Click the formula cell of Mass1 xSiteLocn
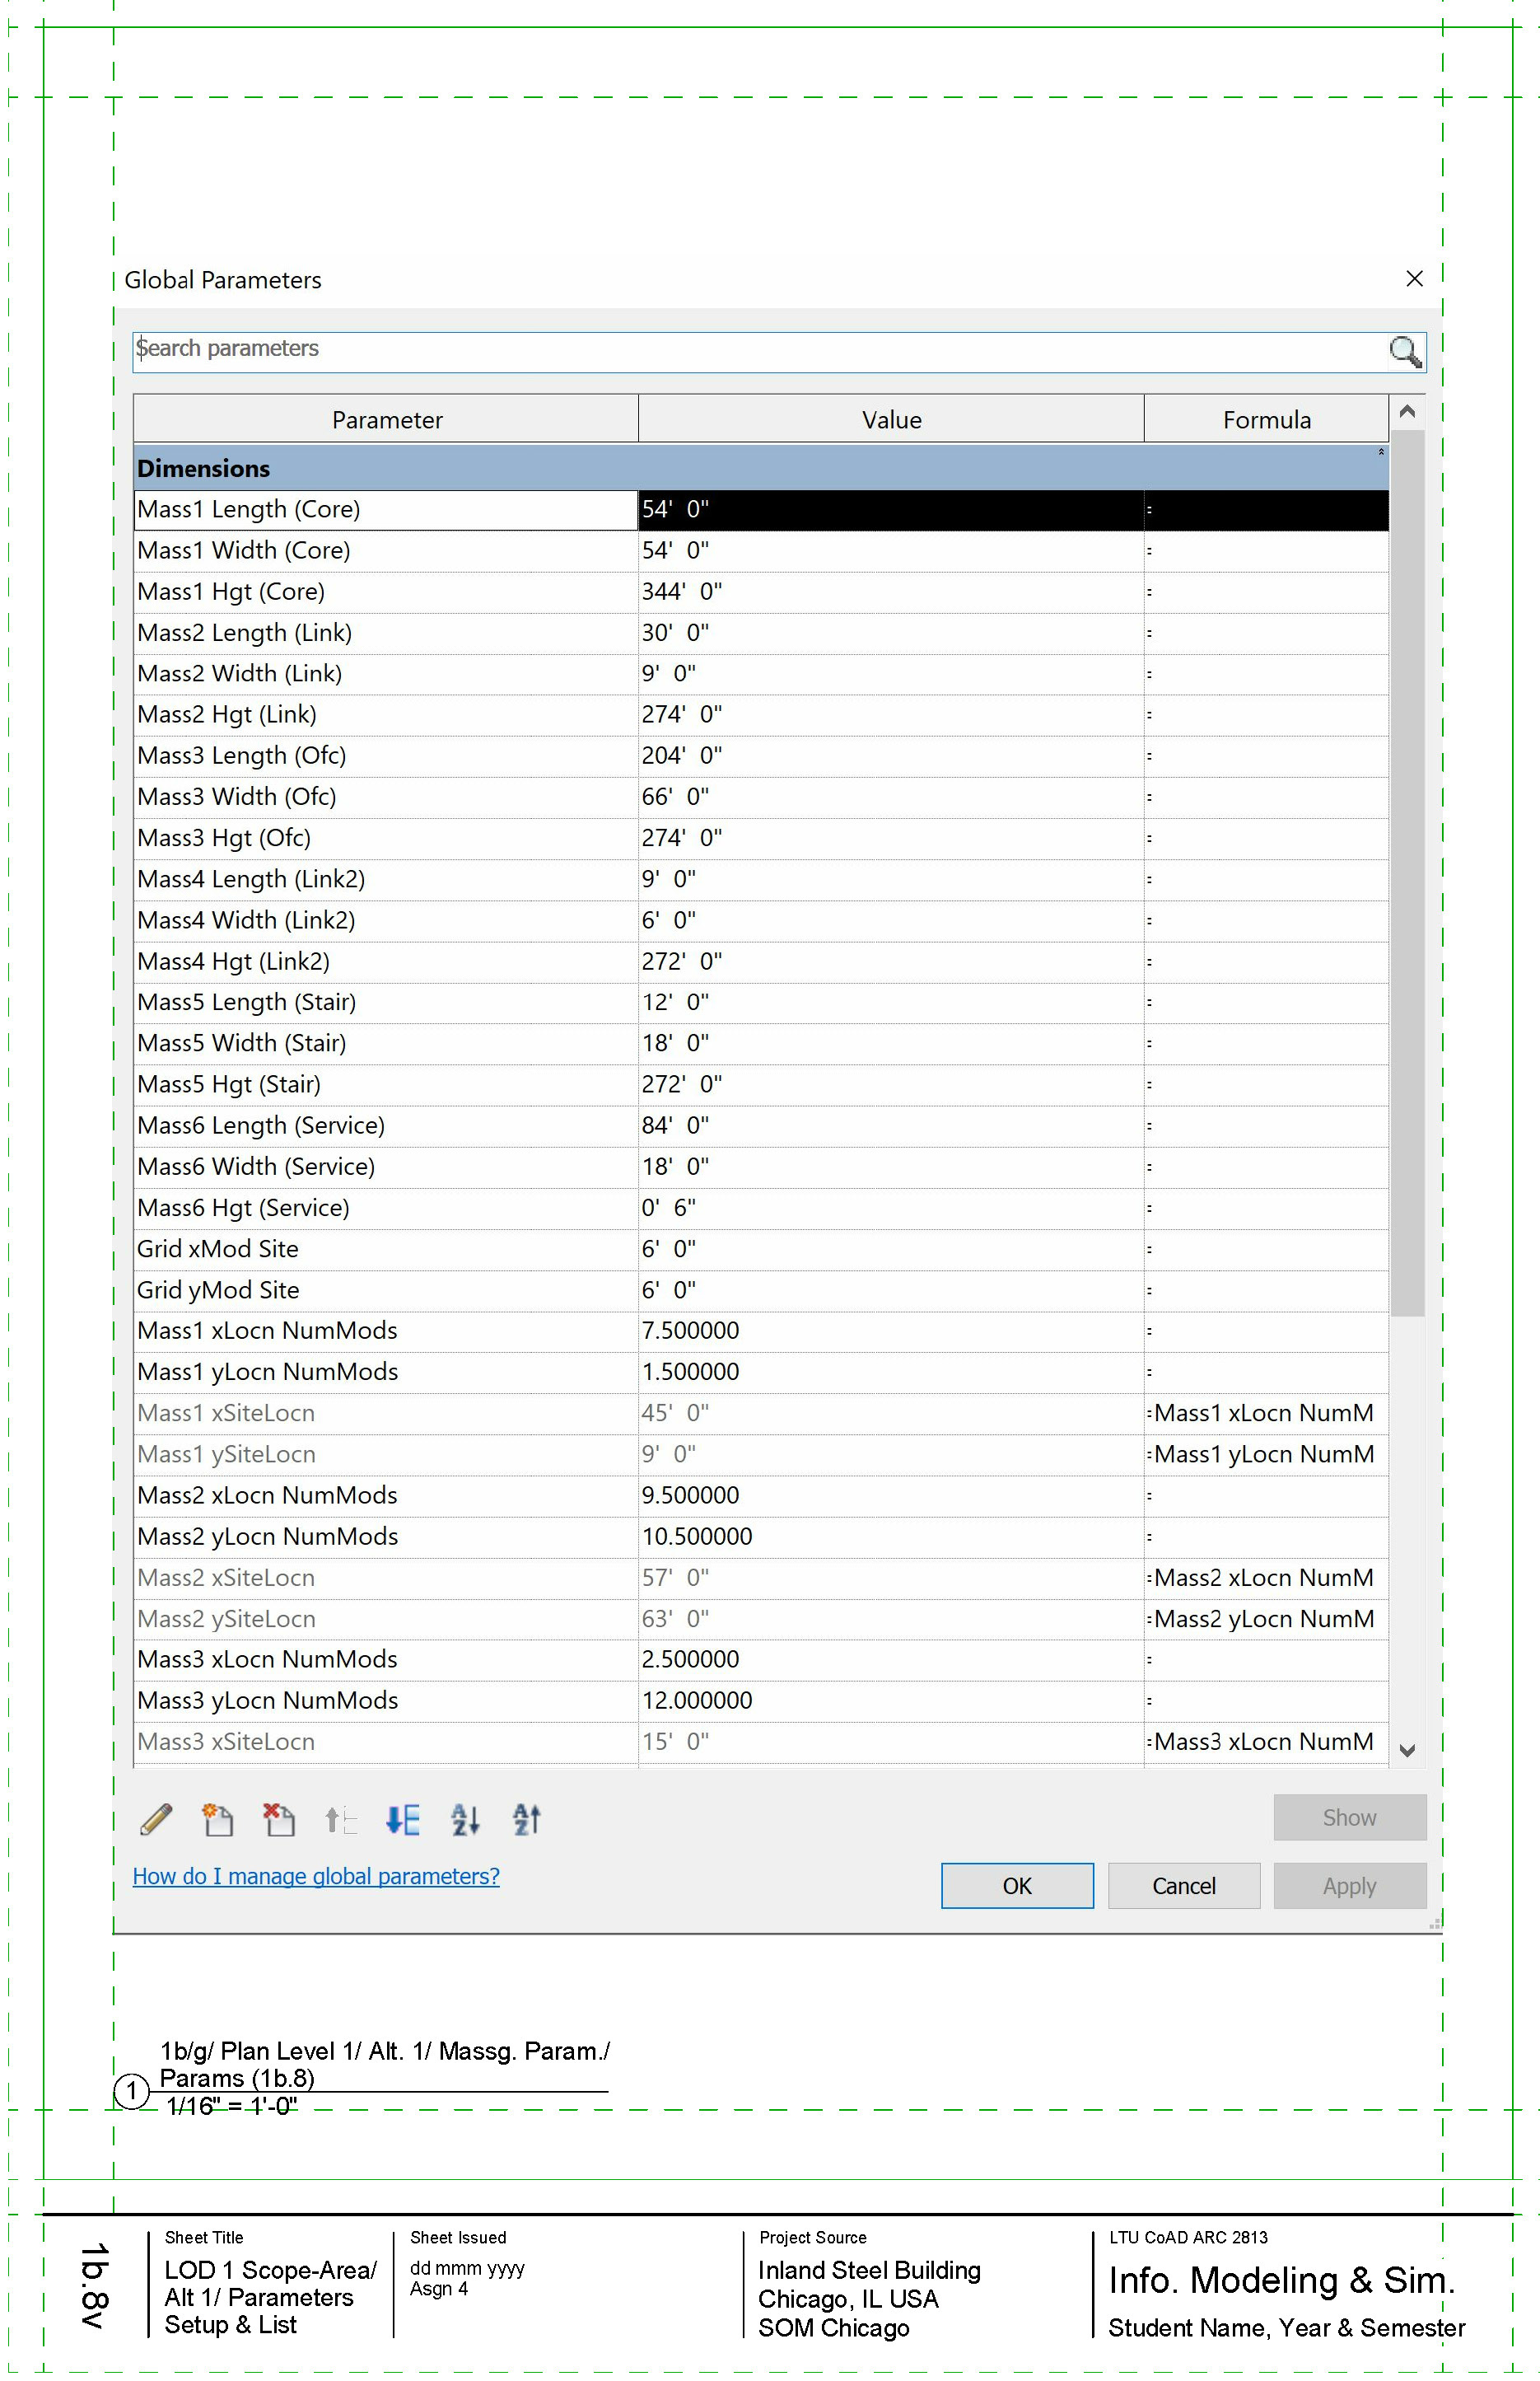 click(1266, 1414)
